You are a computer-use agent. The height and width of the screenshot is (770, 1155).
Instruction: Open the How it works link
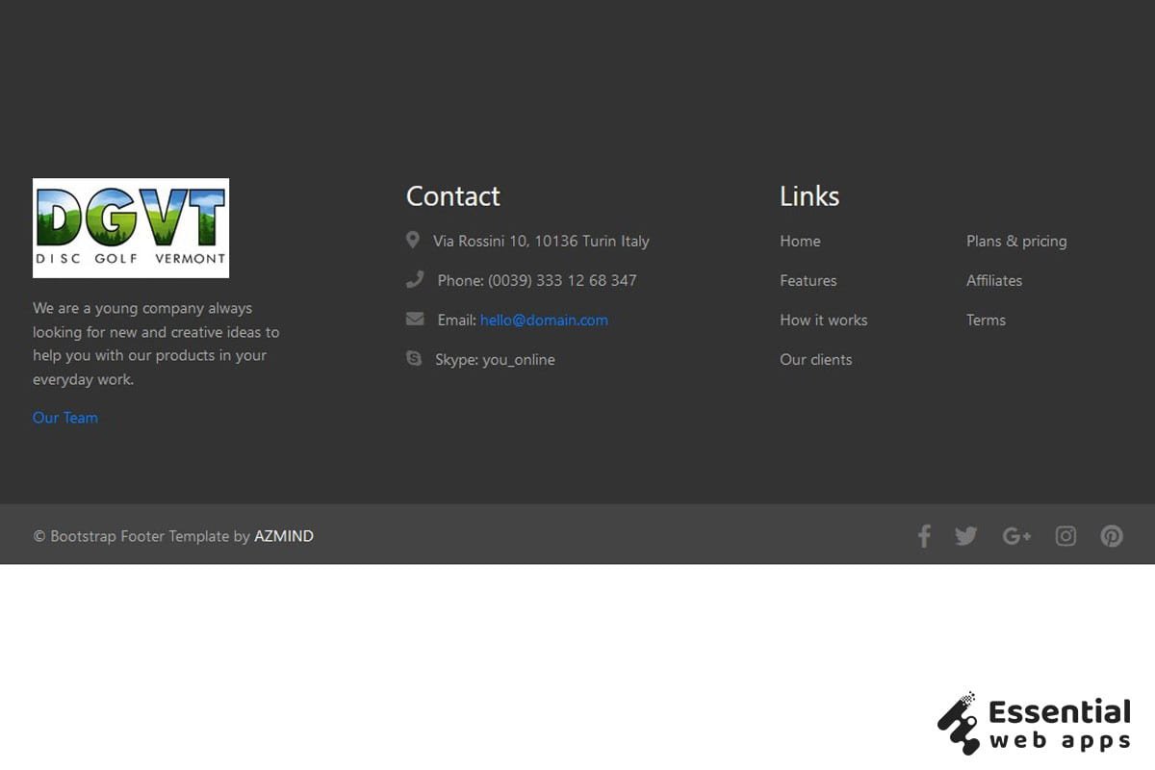(824, 321)
